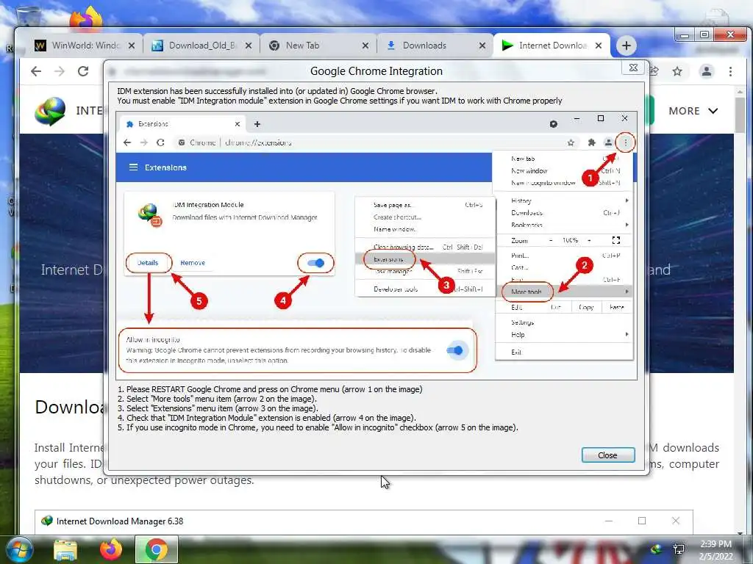Maximize the Chrome window
This screenshot has height=564, width=753.
coord(704,35)
